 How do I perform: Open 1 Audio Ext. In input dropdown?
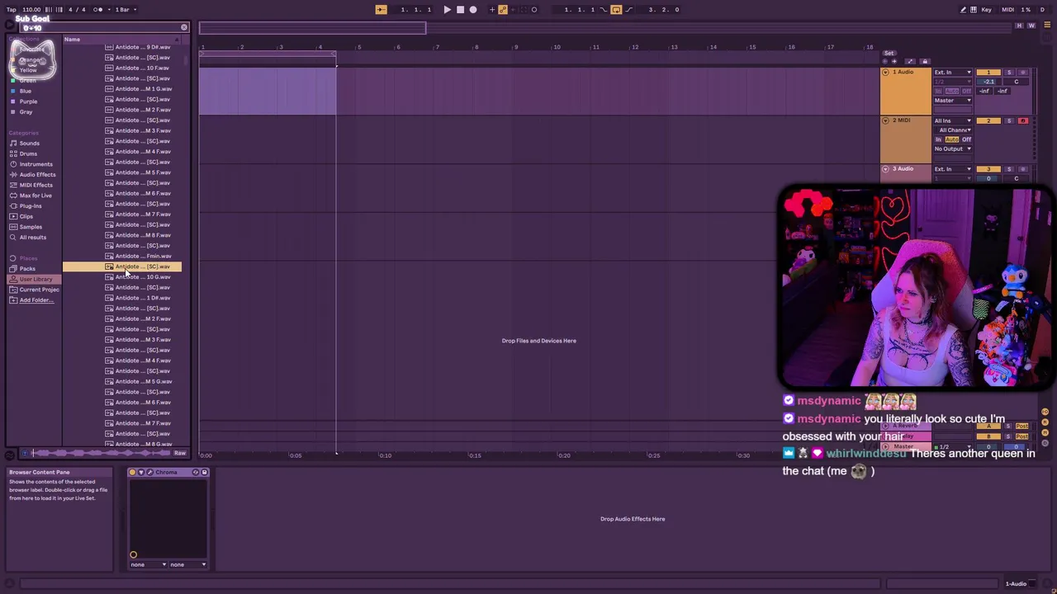pos(953,73)
